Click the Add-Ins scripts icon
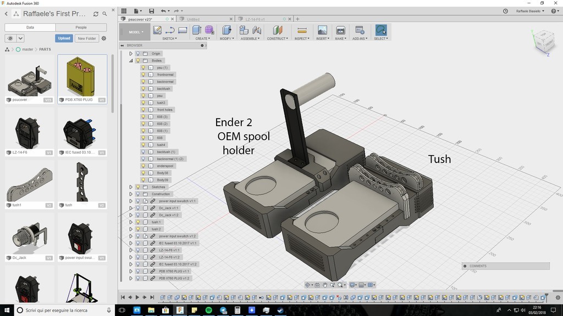This screenshot has height=316, width=563. click(x=360, y=30)
